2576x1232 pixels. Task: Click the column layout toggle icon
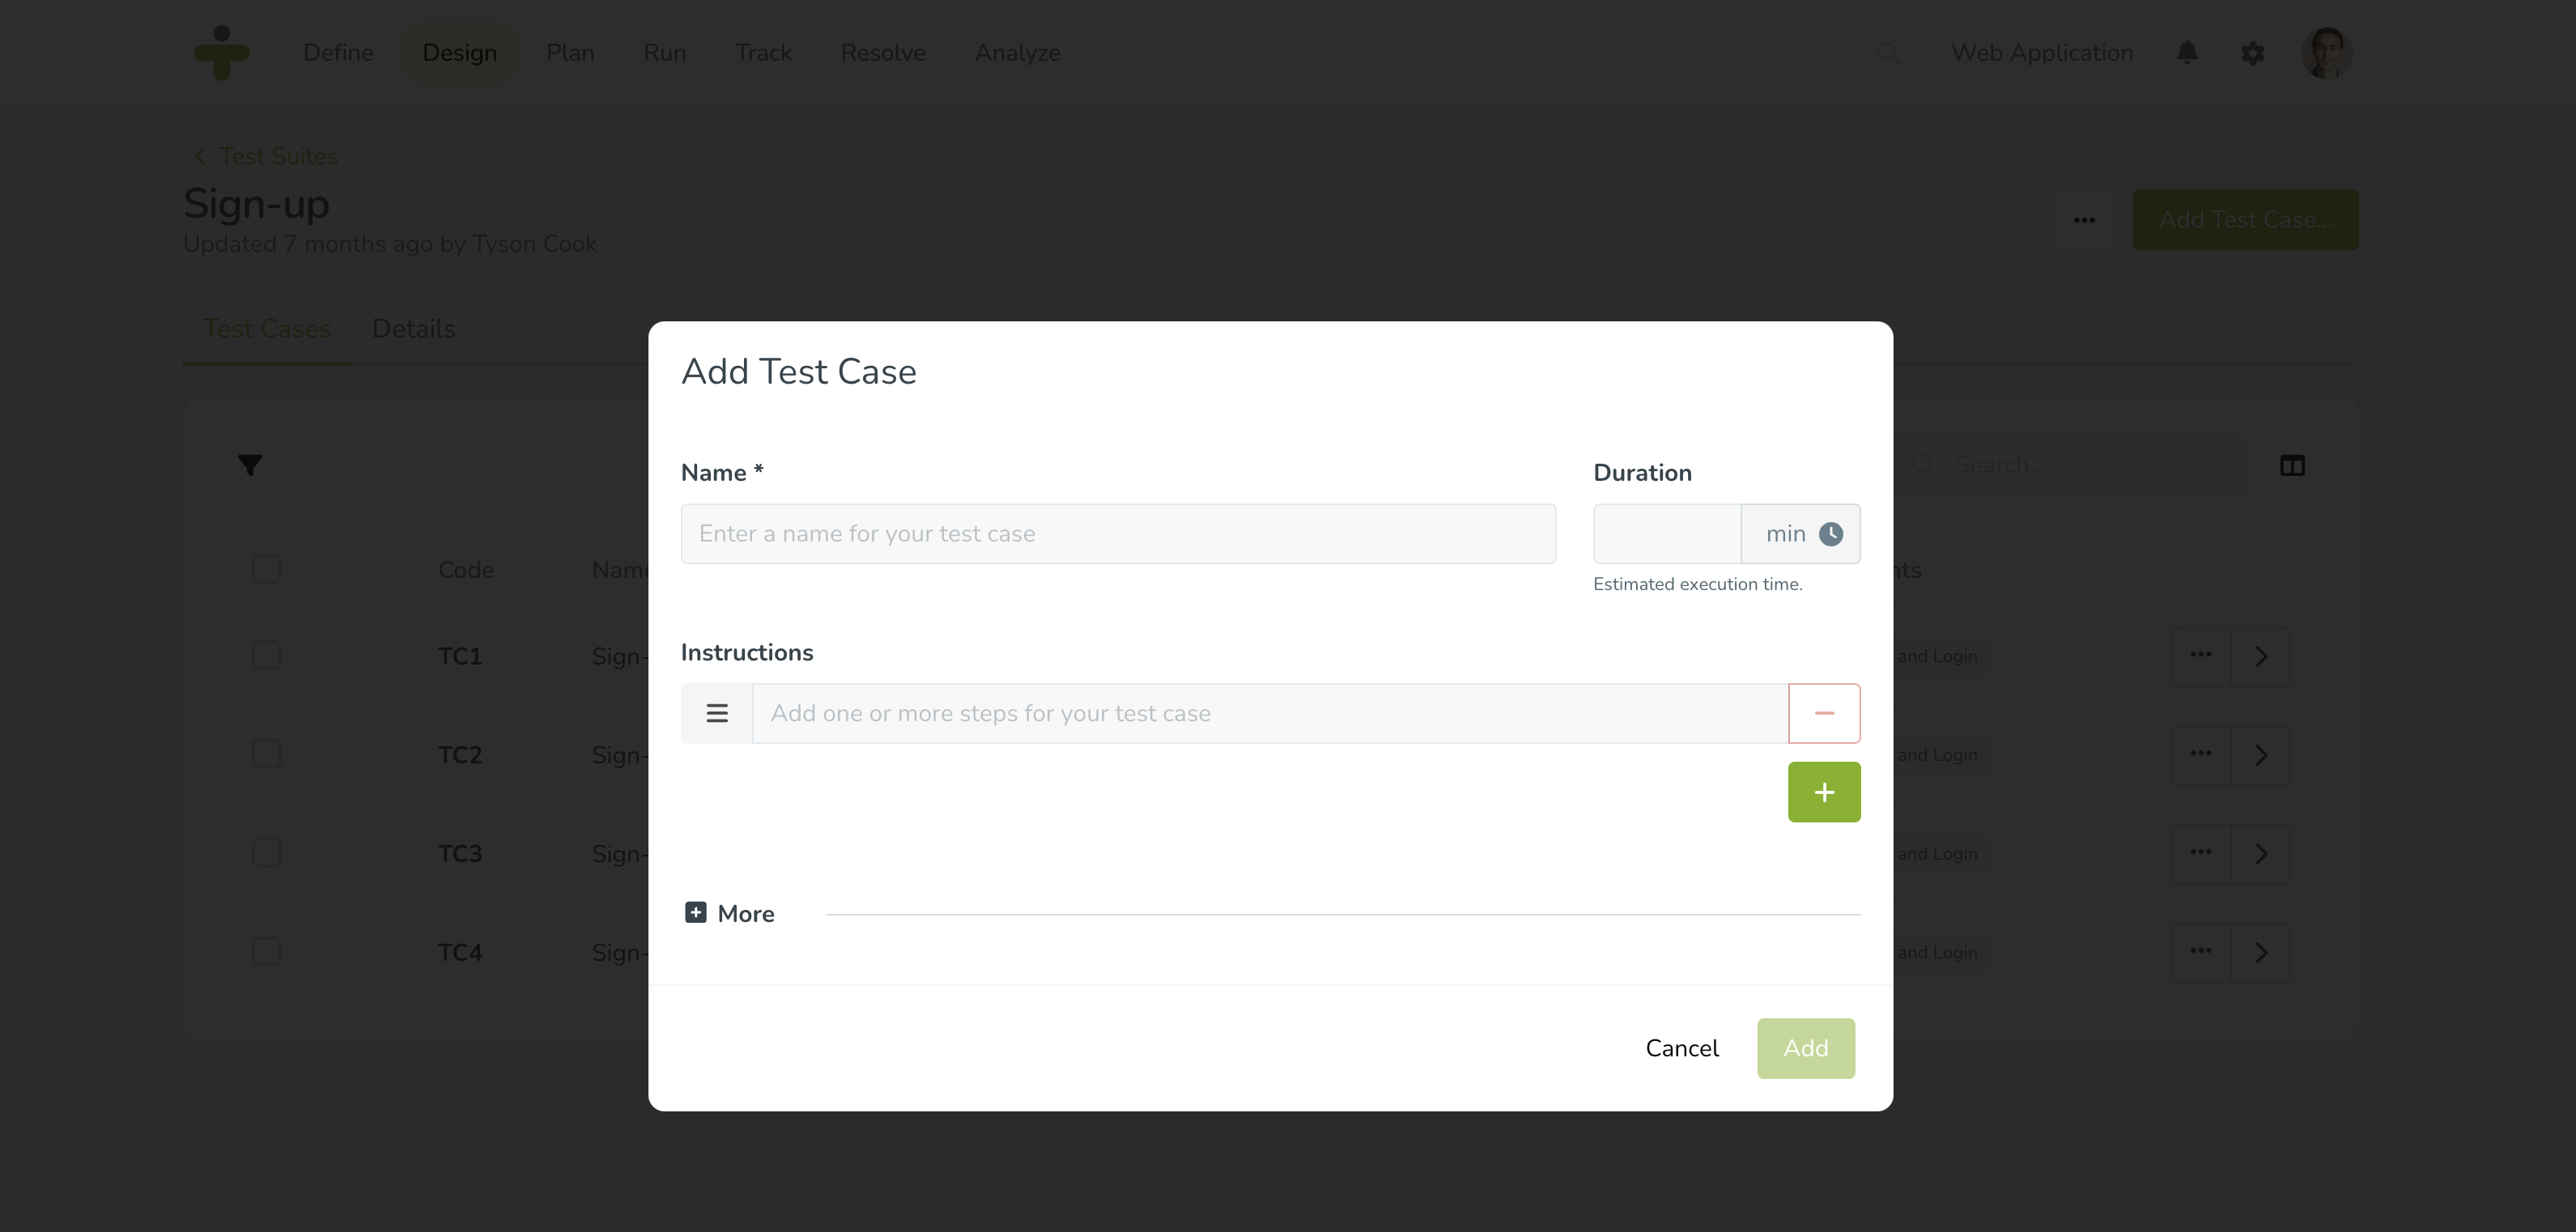[2293, 465]
